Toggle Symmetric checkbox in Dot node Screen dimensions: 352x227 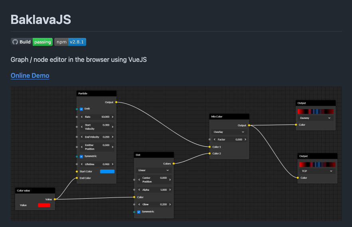139,212
